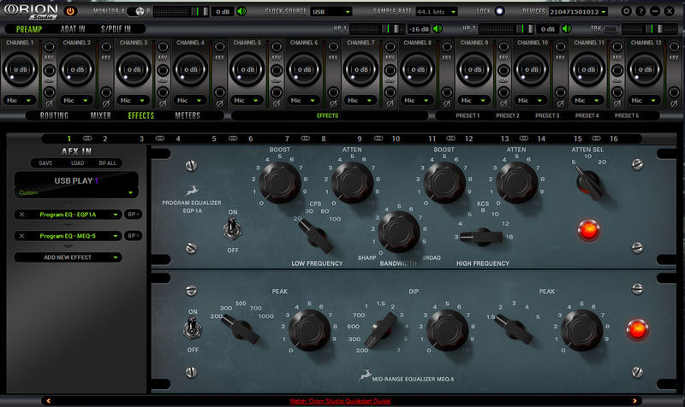The height and width of the screenshot is (407, 685).
Task: Toggle the MEQ-5 On/Off switch
Action: tap(192, 328)
